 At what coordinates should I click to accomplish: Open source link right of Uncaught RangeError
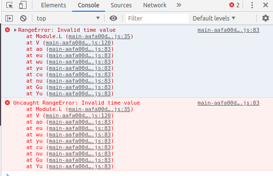tap(228, 103)
